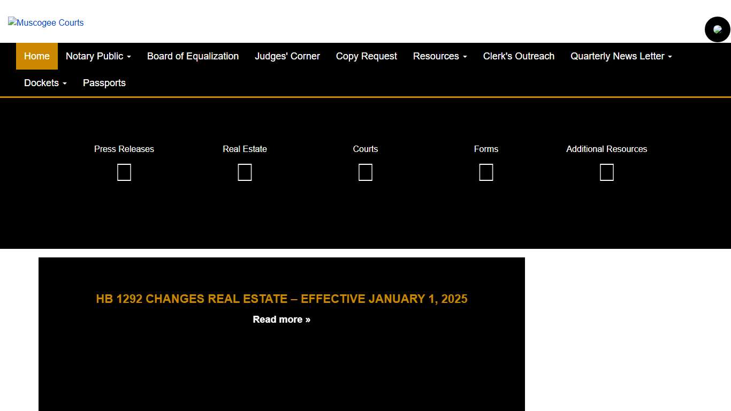Image resolution: width=731 pixels, height=411 pixels.
Task: Click the Press Releases icon box
Action: 124,172
